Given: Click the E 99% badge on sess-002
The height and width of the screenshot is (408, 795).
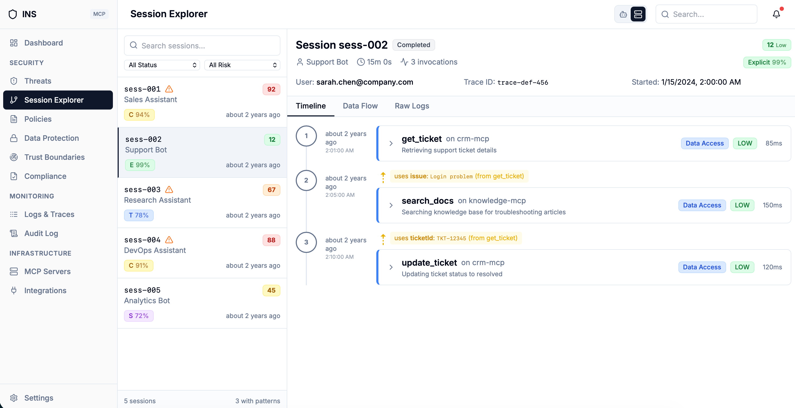Looking at the screenshot, I should click(x=140, y=165).
